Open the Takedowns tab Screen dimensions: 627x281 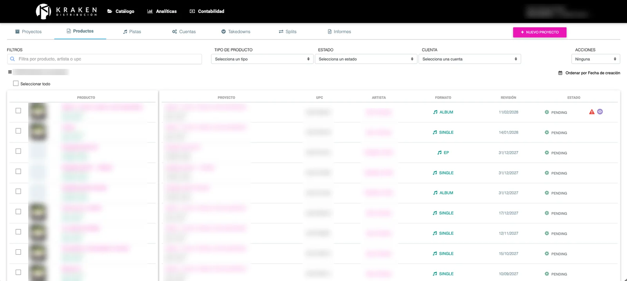click(236, 32)
